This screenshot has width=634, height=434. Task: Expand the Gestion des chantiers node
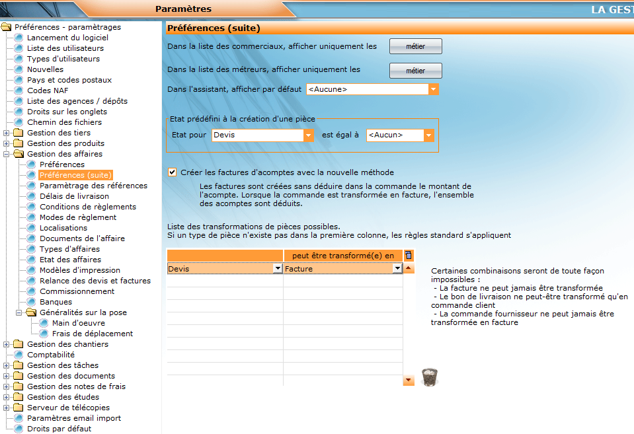pyautogui.click(x=6, y=344)
